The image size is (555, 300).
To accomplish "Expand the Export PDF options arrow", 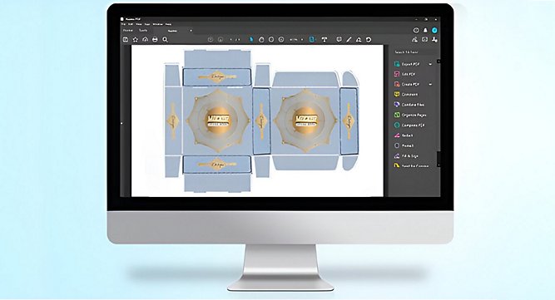I will [430, 64].
